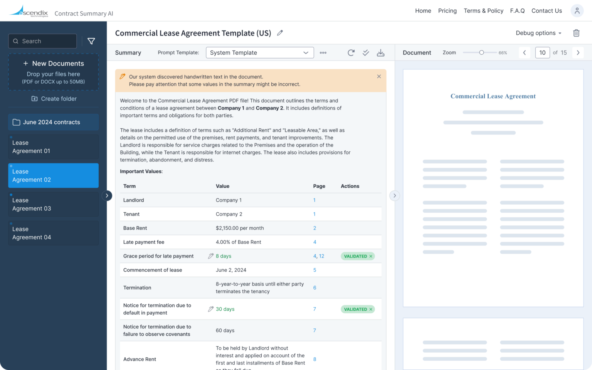
Task: Dismiss the handwritten text warning banner
Action: [379, 77]
